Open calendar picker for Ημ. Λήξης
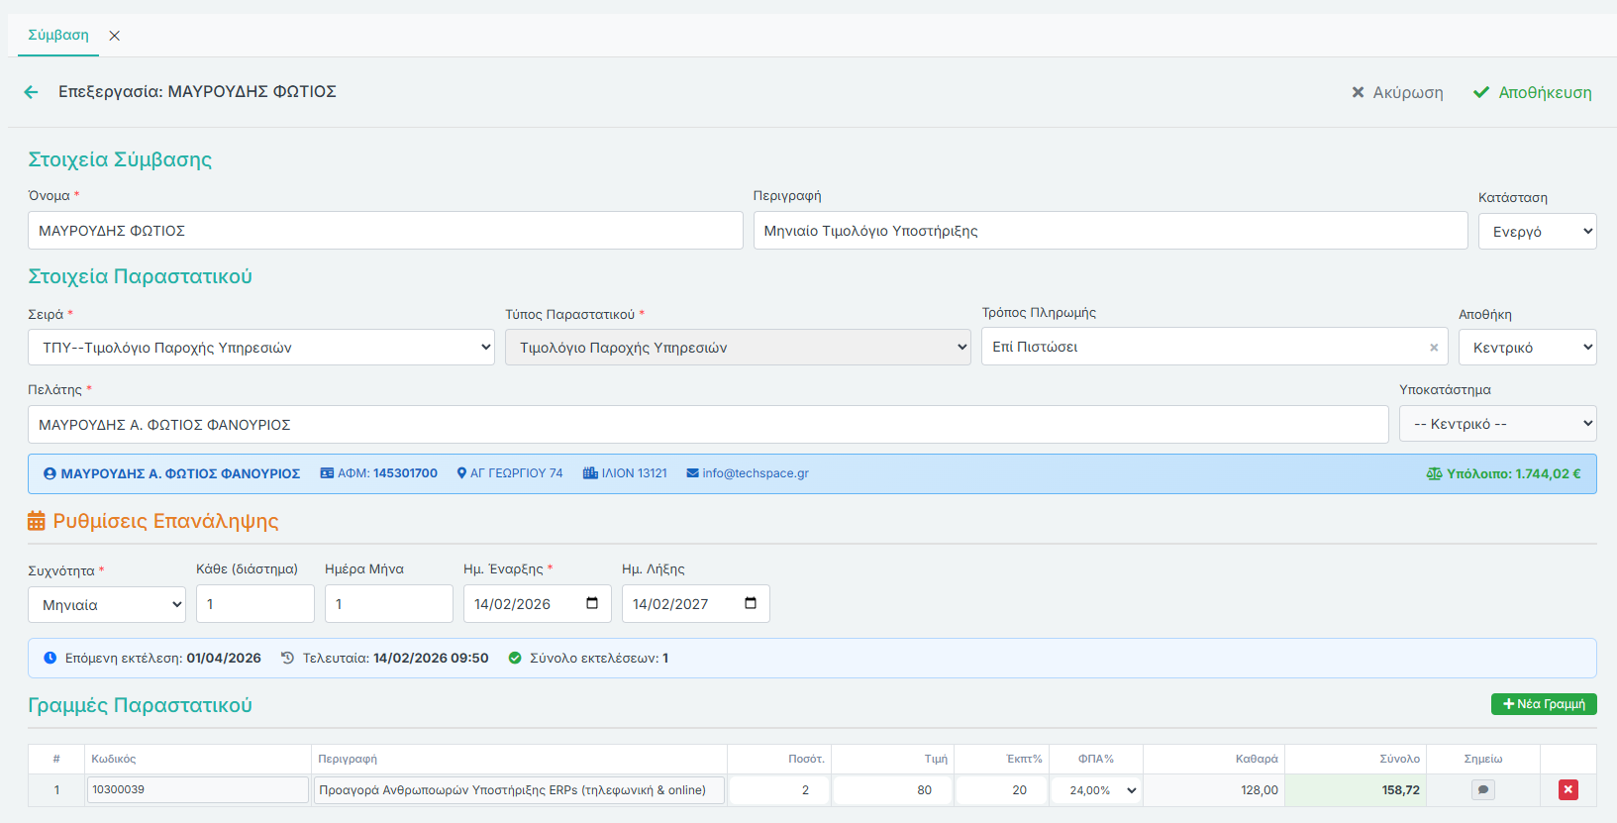This screenshot has height=823, width=1617. click(x=751, y=603)
